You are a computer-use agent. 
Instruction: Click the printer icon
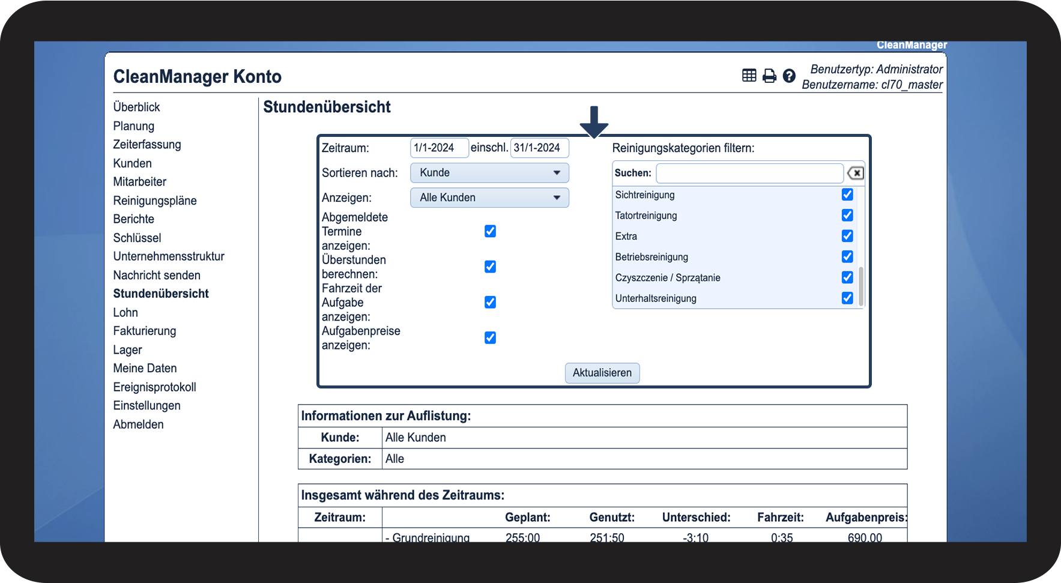(x=769, y=76)
